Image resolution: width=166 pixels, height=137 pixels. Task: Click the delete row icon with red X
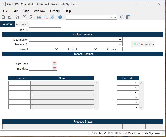[46, 17]
